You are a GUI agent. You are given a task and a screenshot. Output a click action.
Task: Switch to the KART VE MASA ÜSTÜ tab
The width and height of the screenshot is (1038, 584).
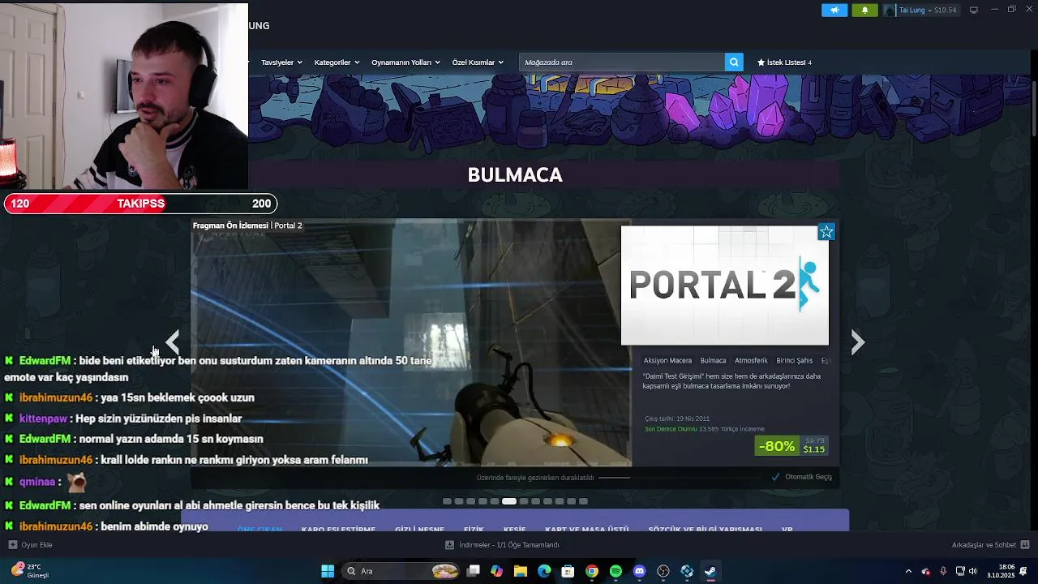pyautogui.click(x=587, y=529)
